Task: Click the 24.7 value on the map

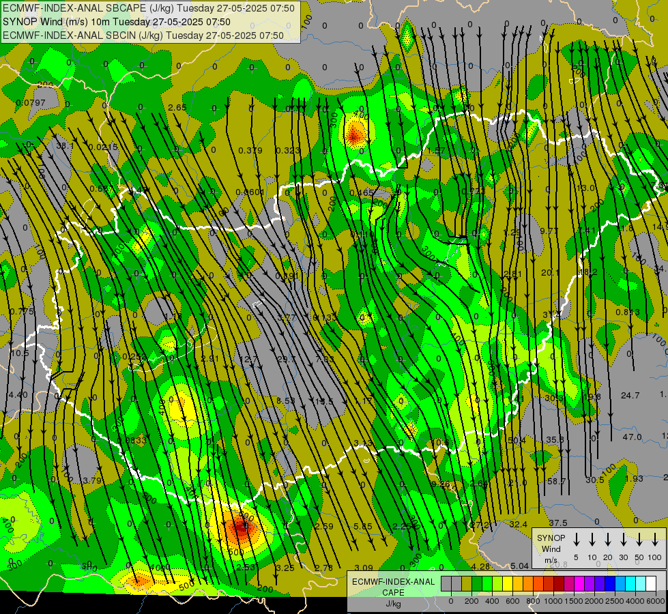Action: [x=630, y=396]
